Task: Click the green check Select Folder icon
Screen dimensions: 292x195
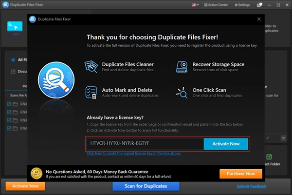Action: tap(269, 157)
